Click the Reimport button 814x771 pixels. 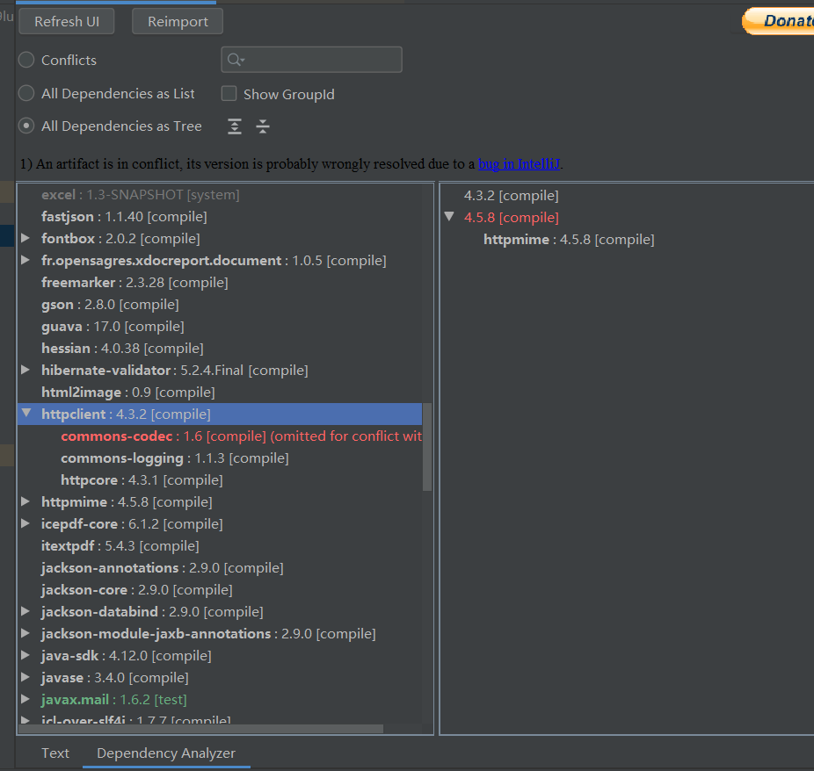click(x=178, y=22)
